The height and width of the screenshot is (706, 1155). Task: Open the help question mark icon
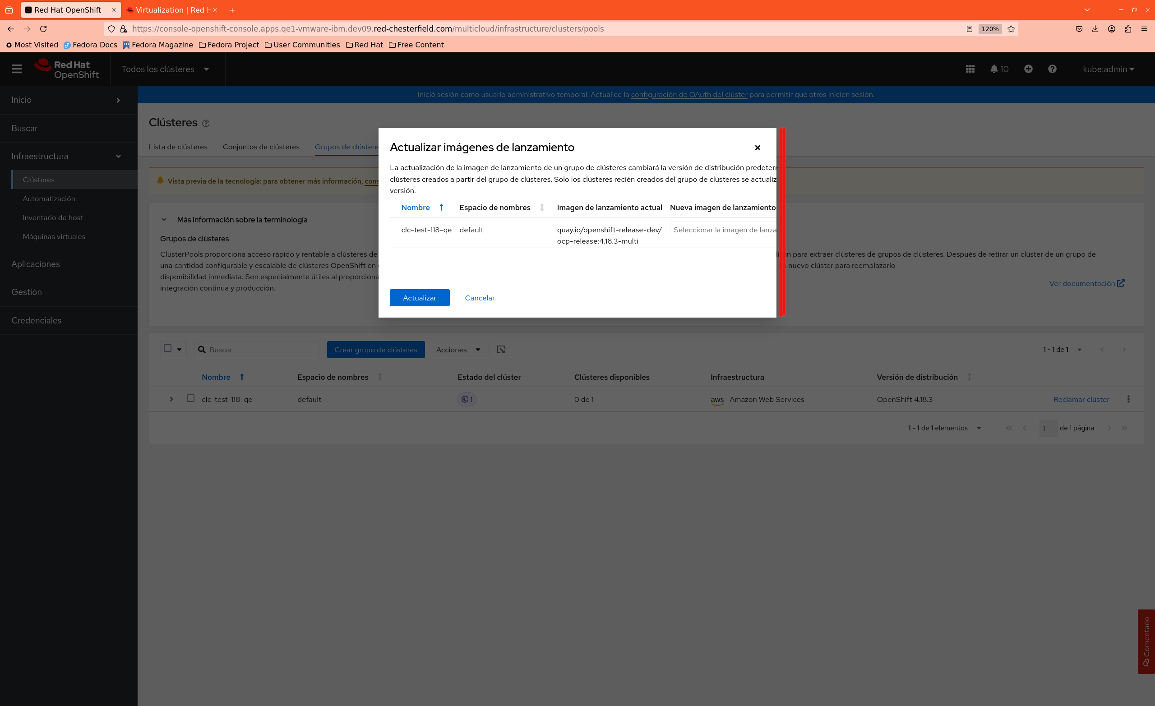tap(1052, 69)
